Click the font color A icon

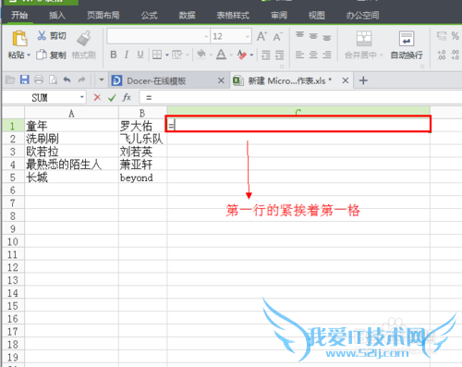[x=221, y=55]
